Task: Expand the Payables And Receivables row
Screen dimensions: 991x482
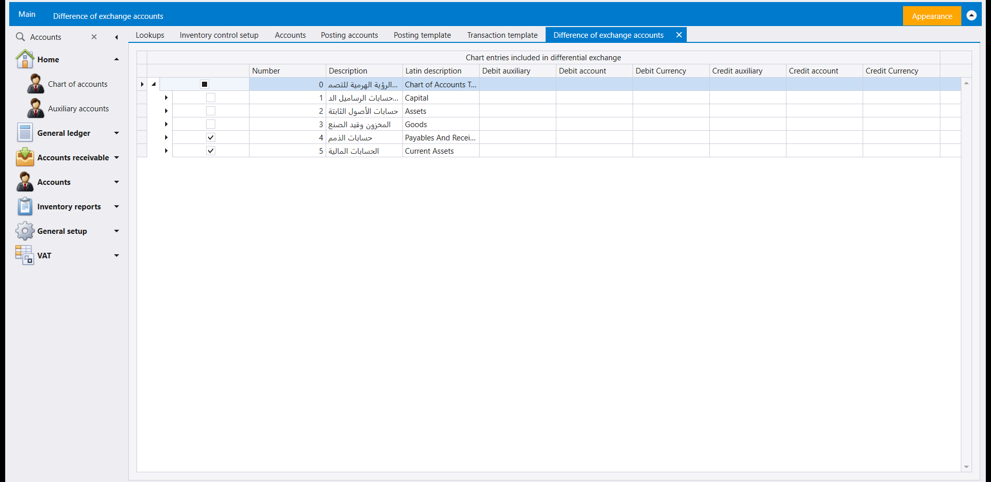Action: click(x=166, y=137)
